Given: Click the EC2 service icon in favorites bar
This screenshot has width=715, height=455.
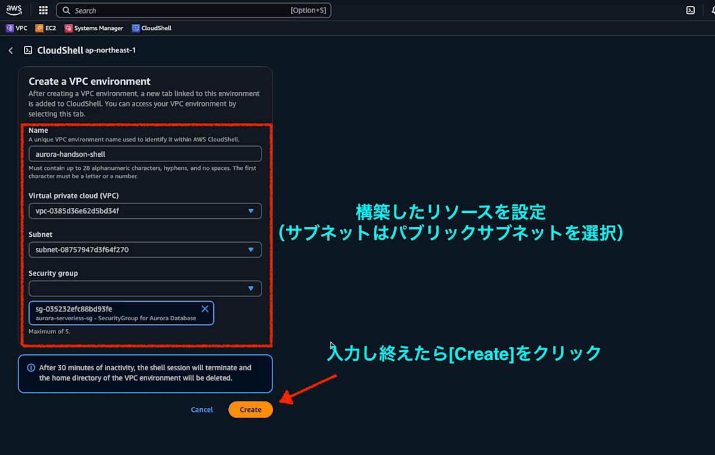Looking at the screenshot, I should coord(39,28).
